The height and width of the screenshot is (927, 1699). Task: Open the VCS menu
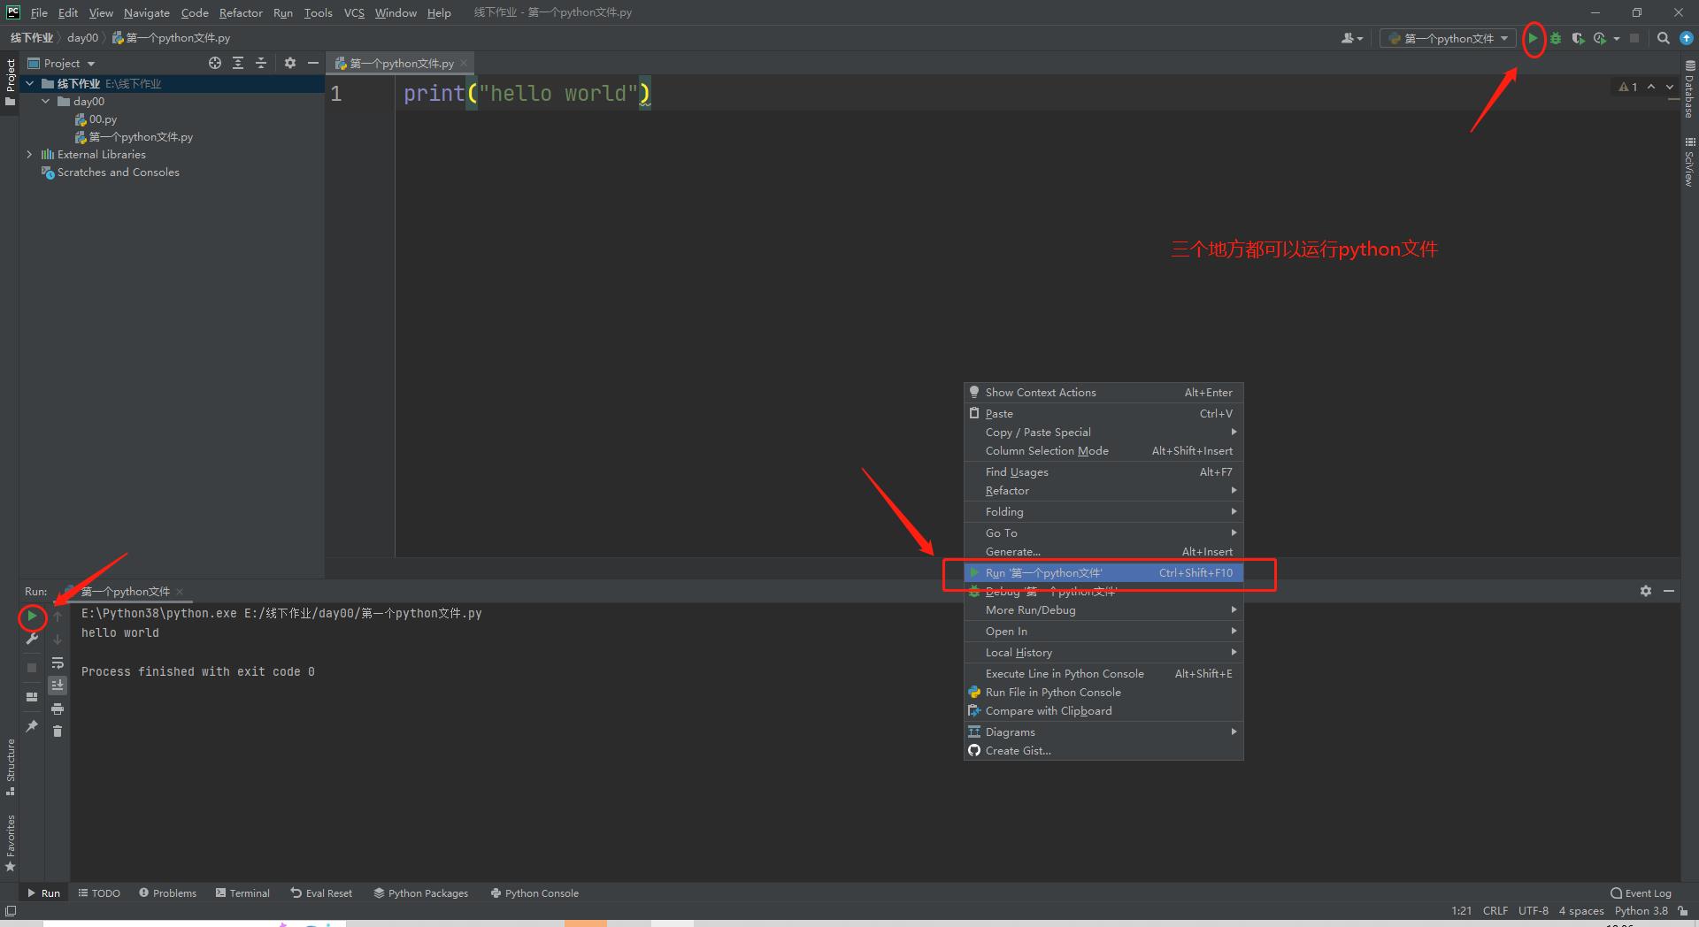(354, 12)
